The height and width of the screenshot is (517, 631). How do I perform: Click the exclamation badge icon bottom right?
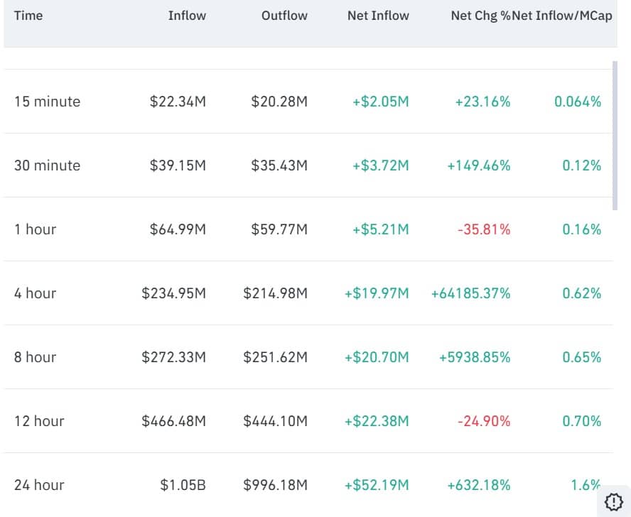click(x=613, y=501)
